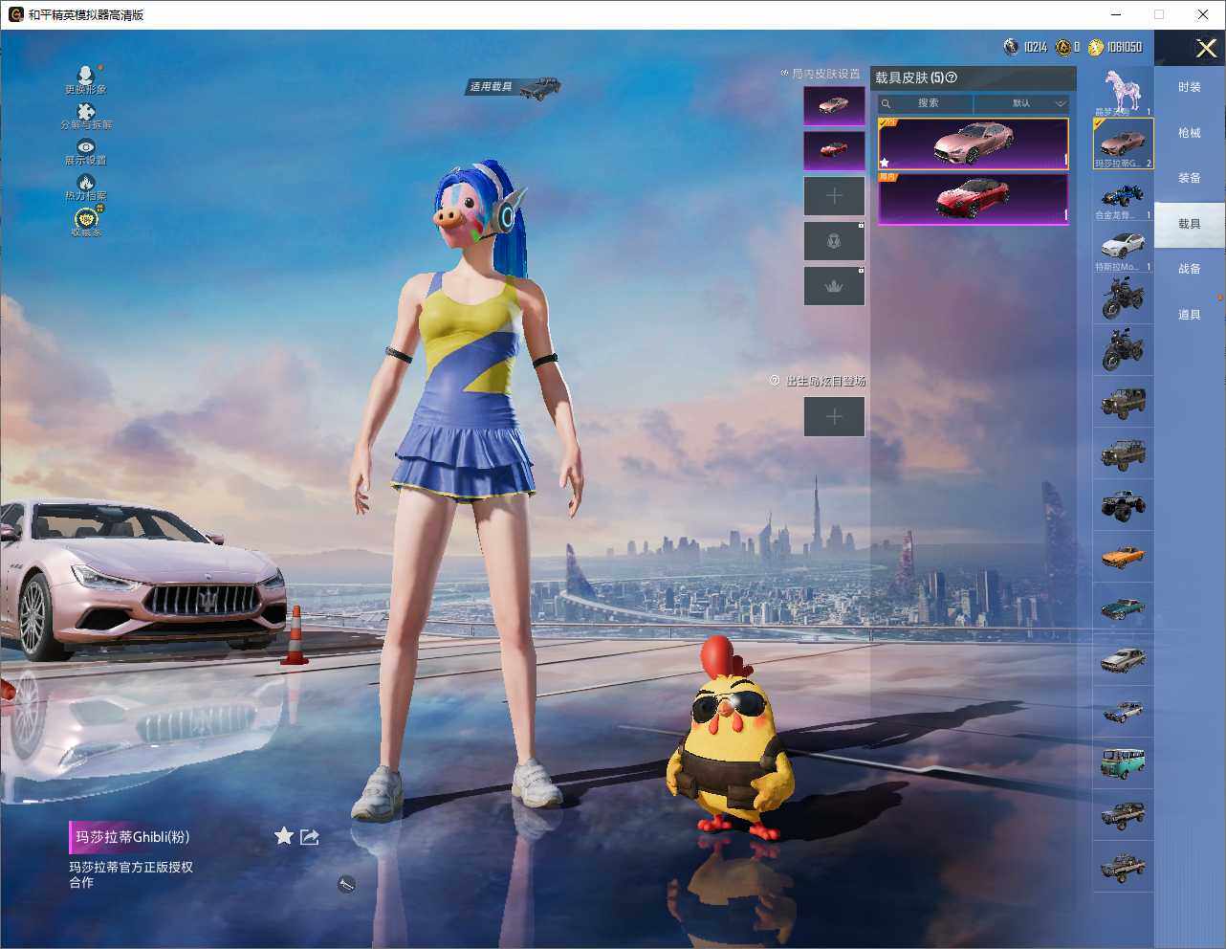This screenshot has height=949, width=1226.
Task: Open the 热力档案 flame icon
Action: coord(86,188)
